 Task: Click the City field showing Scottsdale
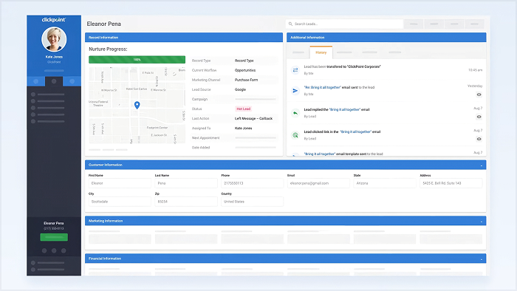pyautogui.click(x=120, y=202)
